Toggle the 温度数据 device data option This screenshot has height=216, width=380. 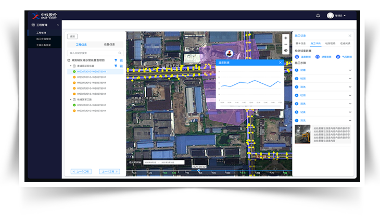pos(297,56)
